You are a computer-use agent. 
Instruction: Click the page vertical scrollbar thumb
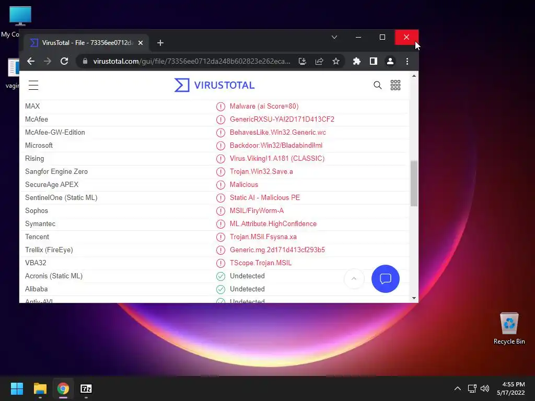tap(414, 183)
